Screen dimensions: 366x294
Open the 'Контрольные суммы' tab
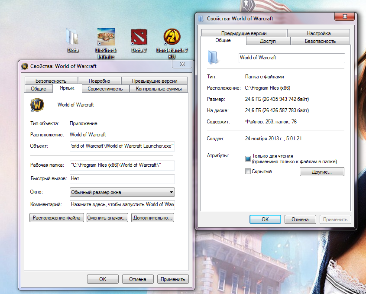[159, 89]
